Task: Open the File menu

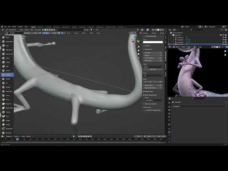Action: click(5, 27)
